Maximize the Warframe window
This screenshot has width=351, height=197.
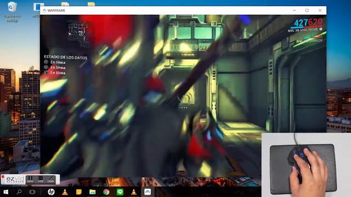click(x=307, y=10)
